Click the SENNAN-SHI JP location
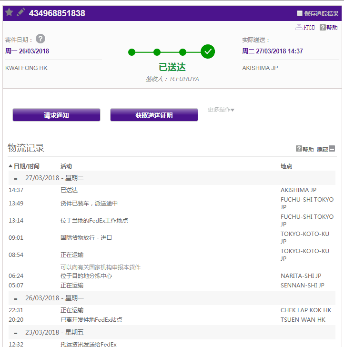This screenshot has height=347, width=344. (x=303, y=285)
